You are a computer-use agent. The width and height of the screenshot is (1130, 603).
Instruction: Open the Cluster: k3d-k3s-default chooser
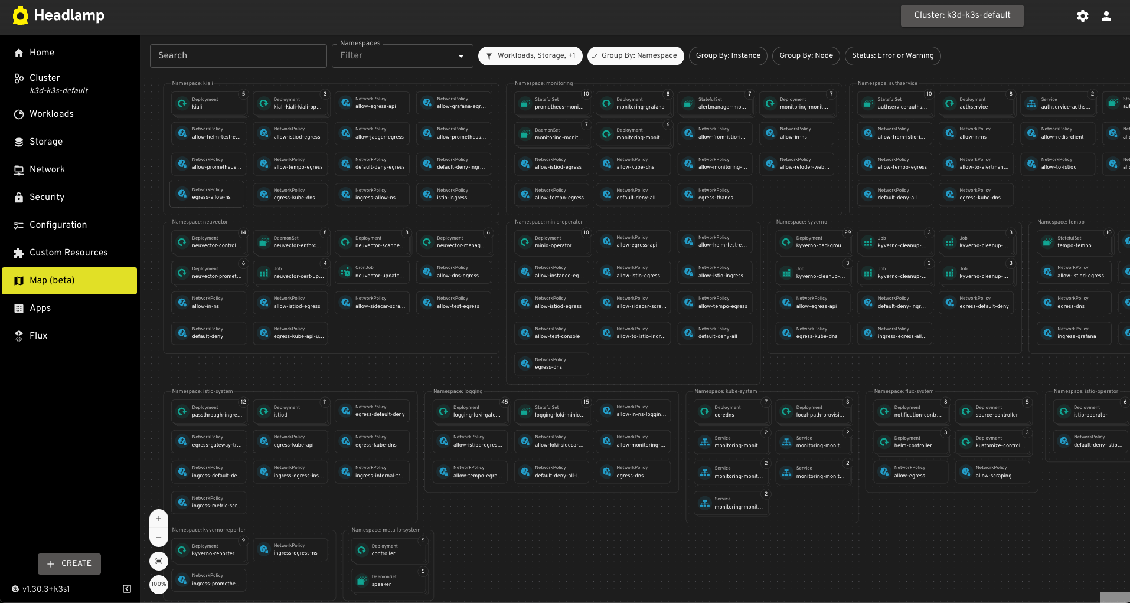click(962, 16)
